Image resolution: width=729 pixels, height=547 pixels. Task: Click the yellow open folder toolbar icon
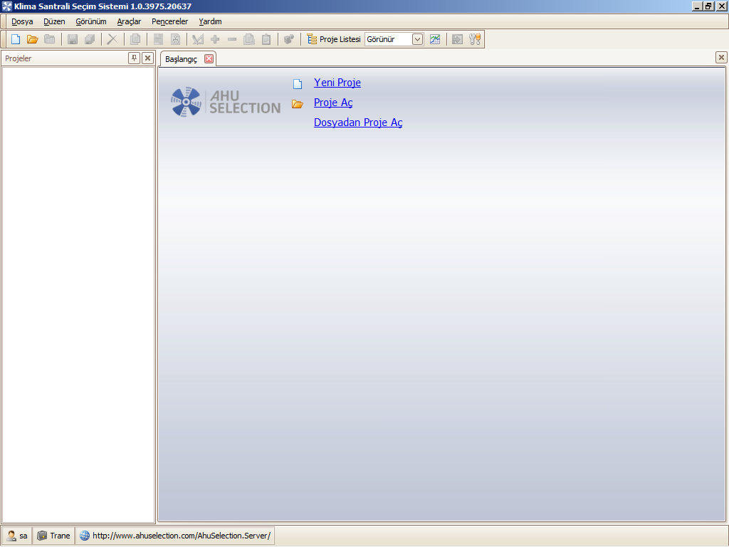33,40
